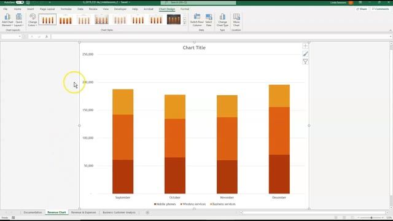Apply the seventh chart style thumbnail
The width and height of the screenshot is (393, 221).
click(156, 19)
